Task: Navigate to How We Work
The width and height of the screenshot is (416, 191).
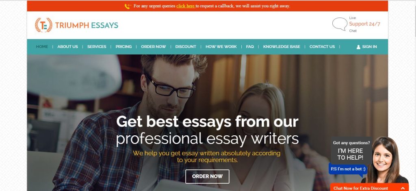Action: pyautogui.click(x=221, y=46)
